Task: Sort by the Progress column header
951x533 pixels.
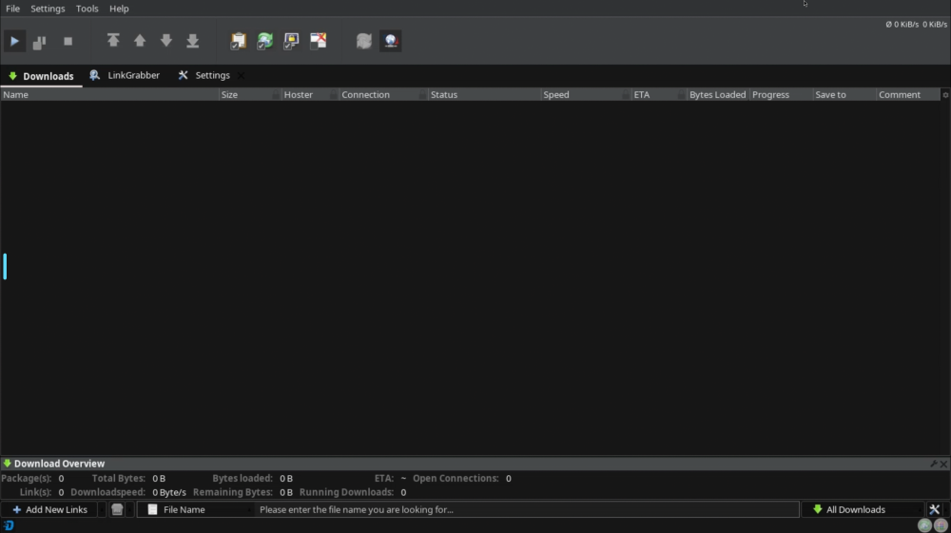Action: pos(781,94)
